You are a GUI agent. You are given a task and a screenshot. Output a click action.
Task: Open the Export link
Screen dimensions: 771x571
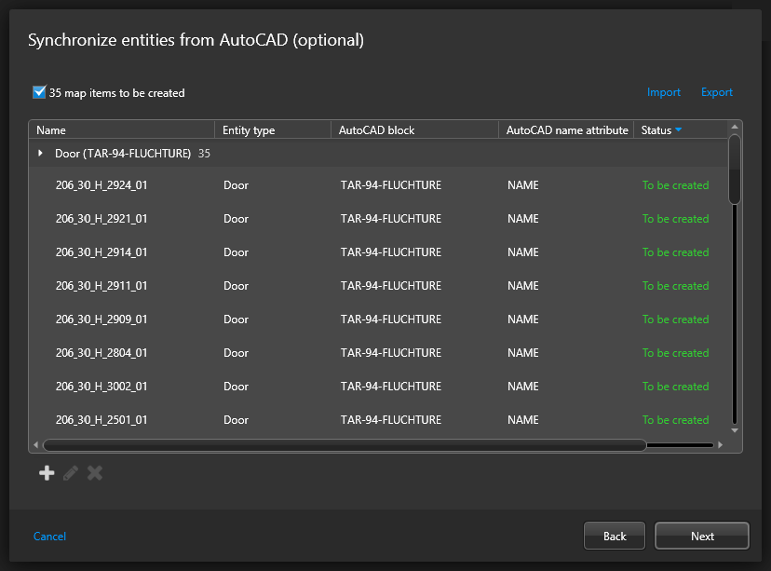[716, 92]
